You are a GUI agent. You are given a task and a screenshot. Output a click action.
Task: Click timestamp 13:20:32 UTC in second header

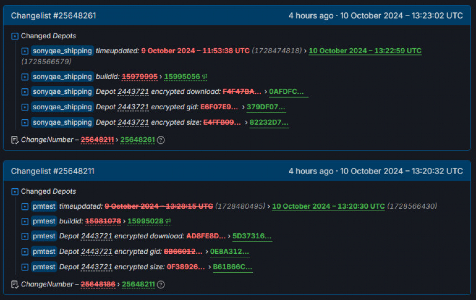[x=437, y=171]
